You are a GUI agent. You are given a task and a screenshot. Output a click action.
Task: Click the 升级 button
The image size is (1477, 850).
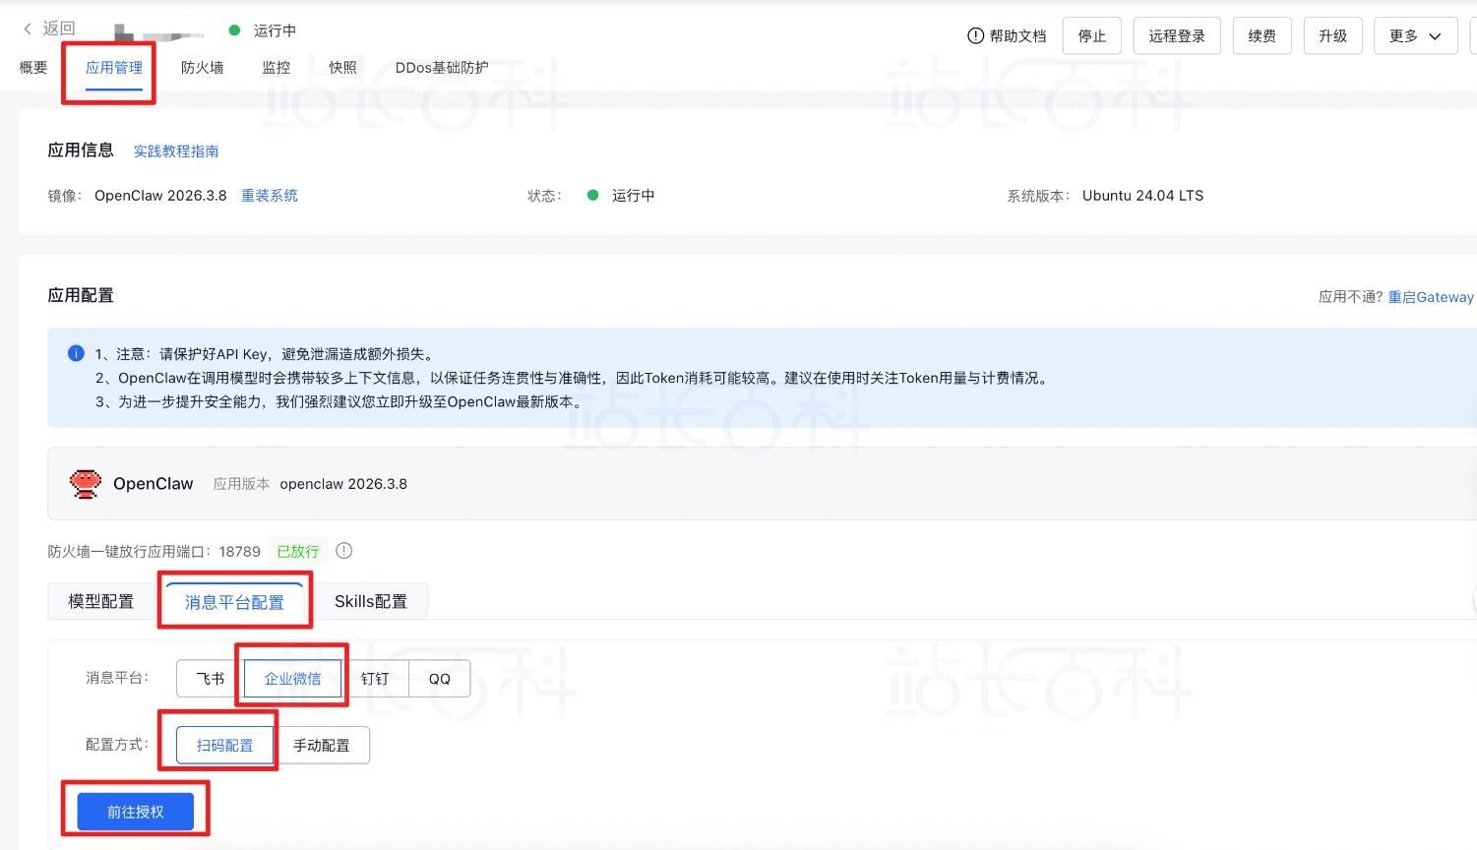pos(1333,35)
